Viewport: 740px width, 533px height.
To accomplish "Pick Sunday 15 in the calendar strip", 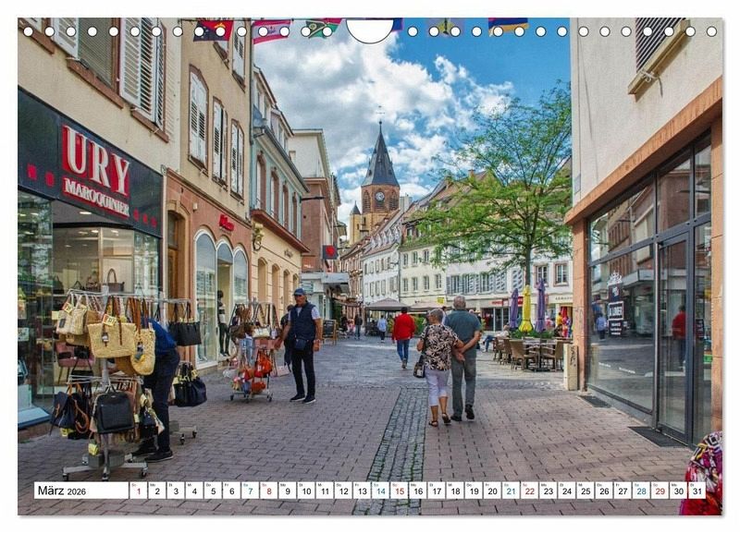I will tap(400, 491).
